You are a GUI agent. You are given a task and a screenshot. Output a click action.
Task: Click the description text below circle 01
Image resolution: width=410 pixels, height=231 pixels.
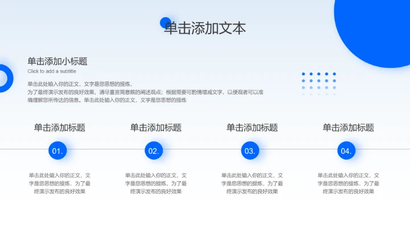(x=60, y=183)
